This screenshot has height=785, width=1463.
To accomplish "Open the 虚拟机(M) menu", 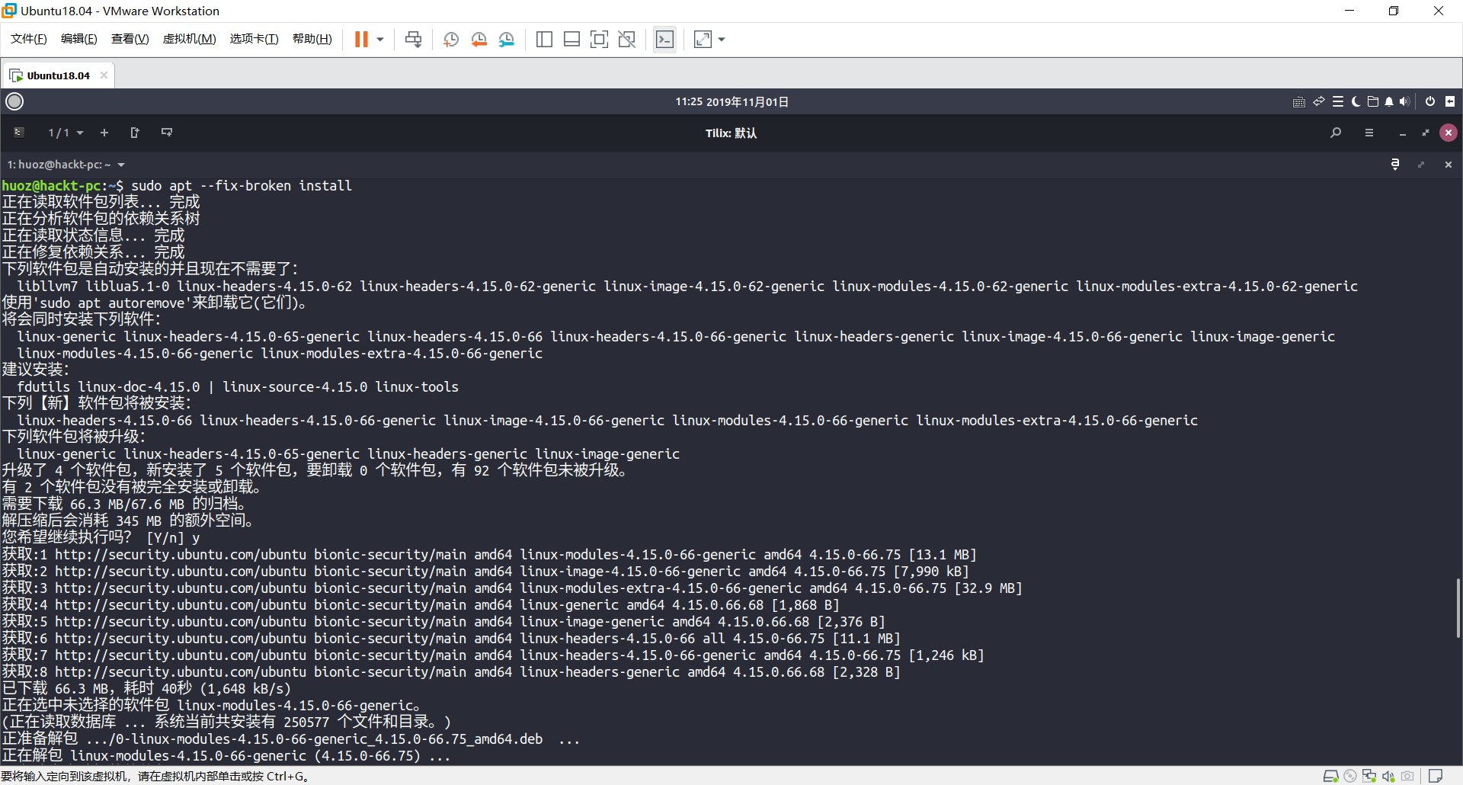I will (190, 39).
